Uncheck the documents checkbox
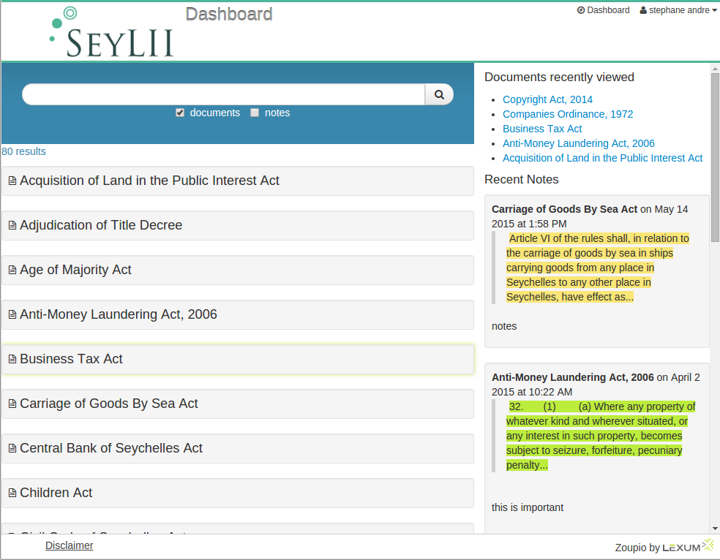Viewport: 720px width, 560px height. (180, 113)
